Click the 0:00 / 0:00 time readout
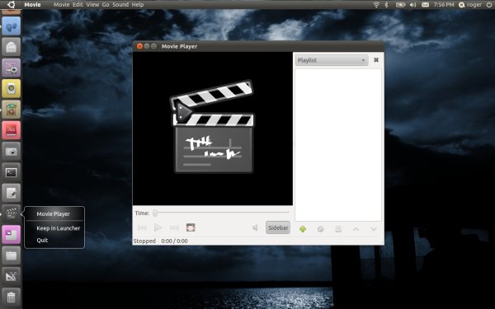The image size is (495, 309). pos(174,241)
